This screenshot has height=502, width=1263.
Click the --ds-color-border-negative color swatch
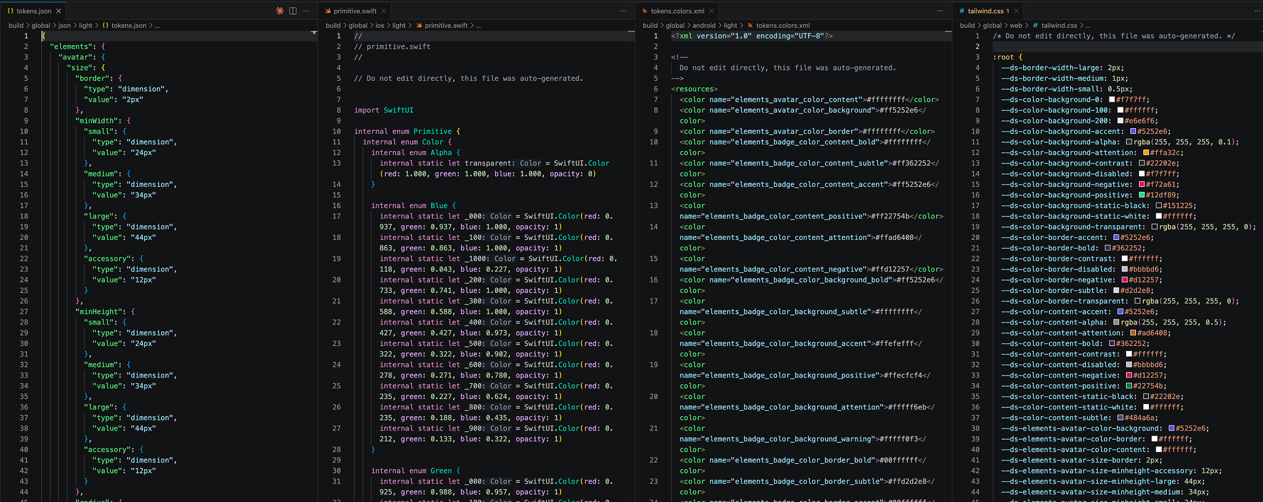pos(1125,280)
